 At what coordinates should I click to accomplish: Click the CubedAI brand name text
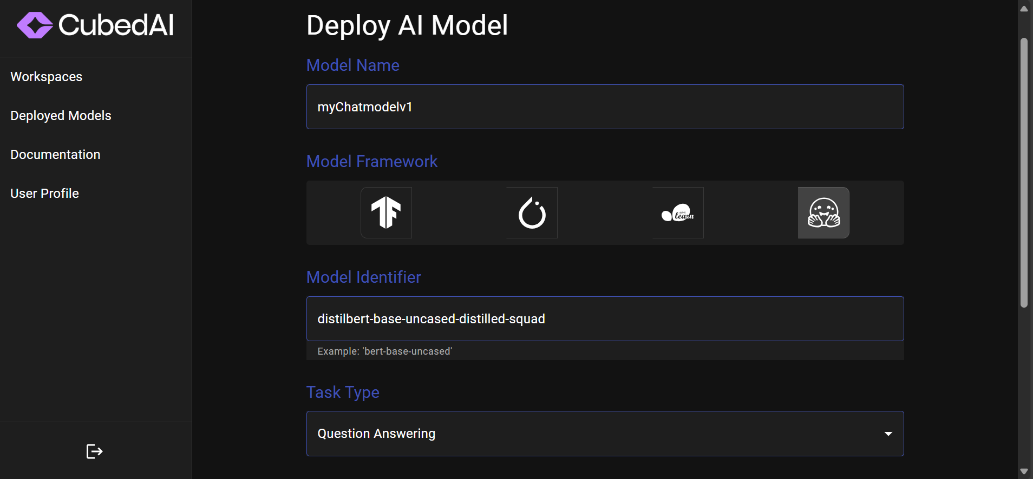116,25
